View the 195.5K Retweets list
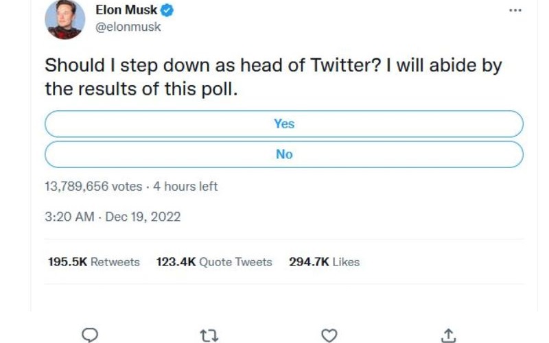This screenshot has width=549, height=343. click(x=93, y=262)
